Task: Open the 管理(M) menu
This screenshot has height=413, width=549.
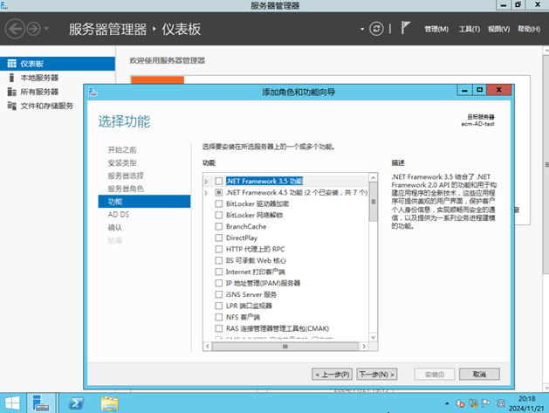Action: click(x=436, y=29)
